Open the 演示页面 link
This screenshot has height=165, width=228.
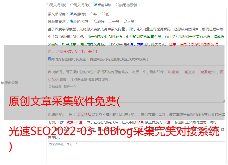click(x=136, y=44)
